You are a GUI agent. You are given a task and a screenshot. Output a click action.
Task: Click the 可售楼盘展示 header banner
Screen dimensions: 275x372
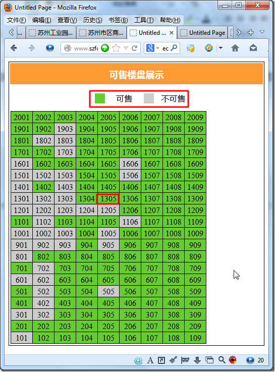pyautogui.click(x=137, y=74)
